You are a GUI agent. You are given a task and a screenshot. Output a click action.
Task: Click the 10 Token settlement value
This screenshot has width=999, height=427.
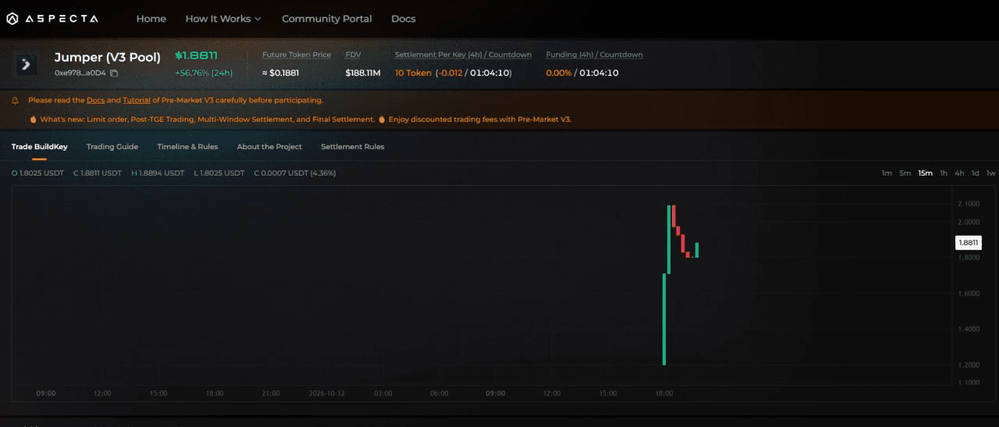[413, 73]
